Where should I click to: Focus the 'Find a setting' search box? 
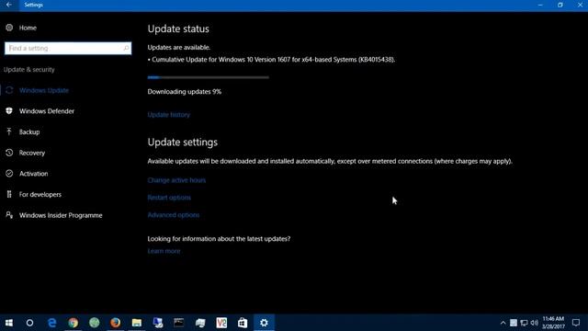[x=68, y=48]
